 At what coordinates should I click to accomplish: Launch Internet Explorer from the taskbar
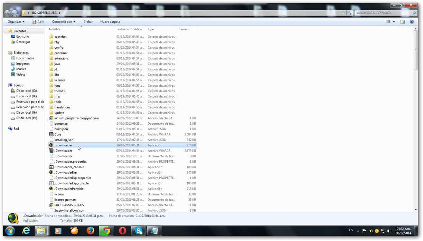(26, 231)
